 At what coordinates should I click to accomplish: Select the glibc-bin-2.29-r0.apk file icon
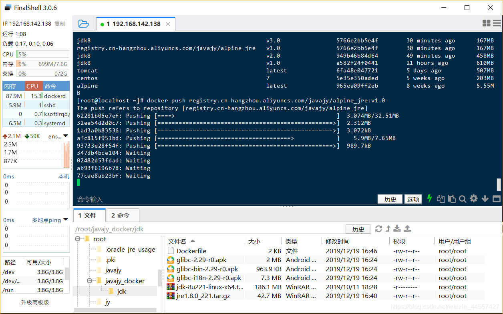pyautogui.click(x=171, y=269)
